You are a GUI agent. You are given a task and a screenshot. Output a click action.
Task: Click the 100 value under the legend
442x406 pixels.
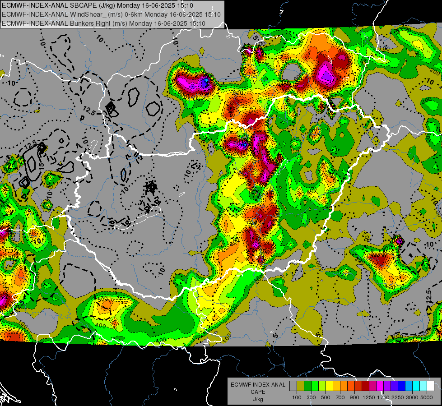coord(297,397)
